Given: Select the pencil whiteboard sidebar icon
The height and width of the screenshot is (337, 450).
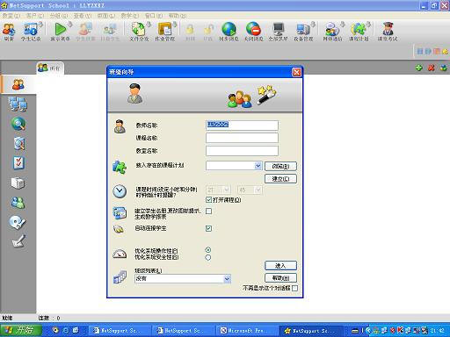Looking at the screenshot, I should point(18,241).
